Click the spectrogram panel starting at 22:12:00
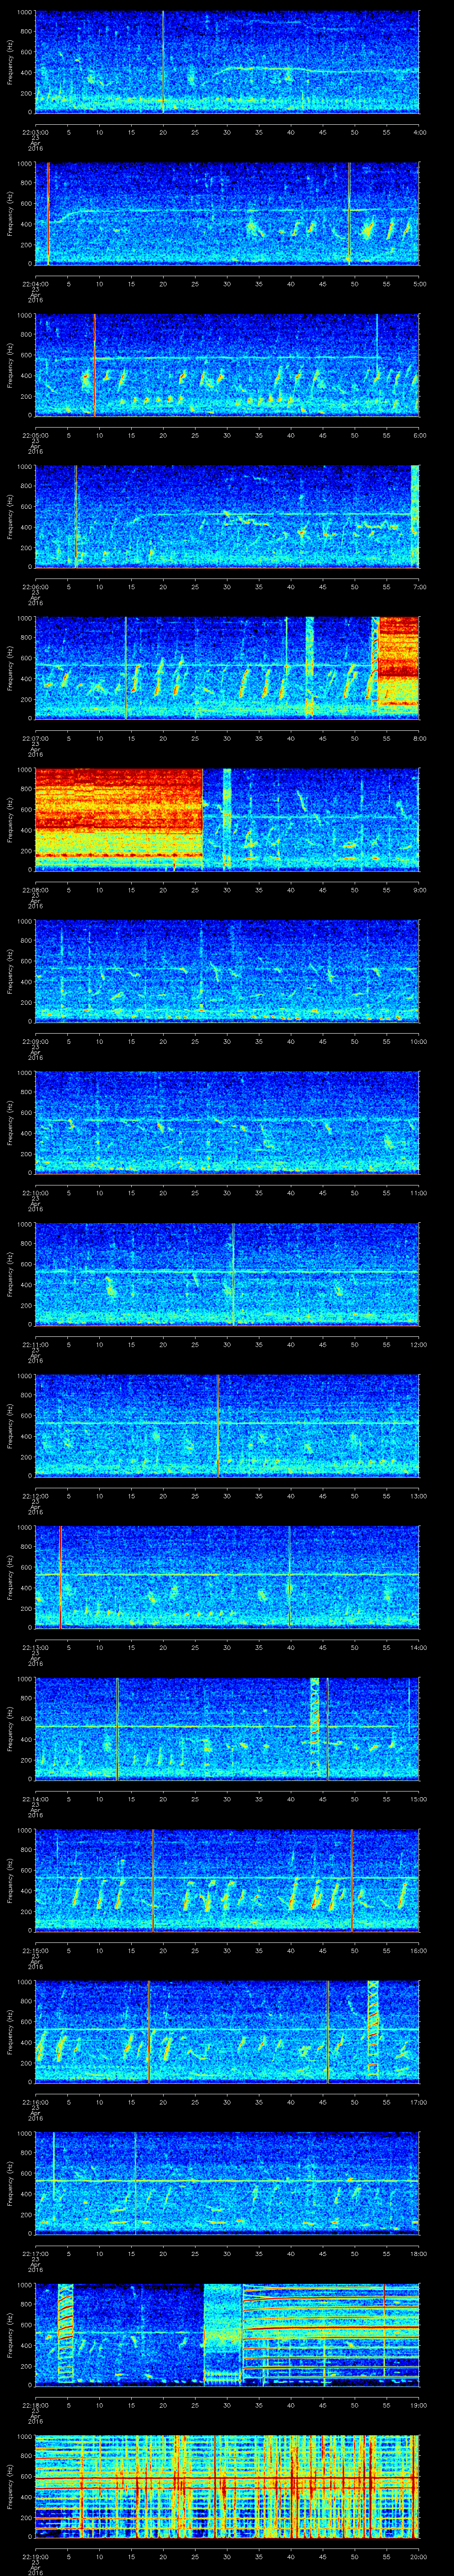Image resolution: width=454 pixels, height=2576 pixels. (x=227, y=1425)
